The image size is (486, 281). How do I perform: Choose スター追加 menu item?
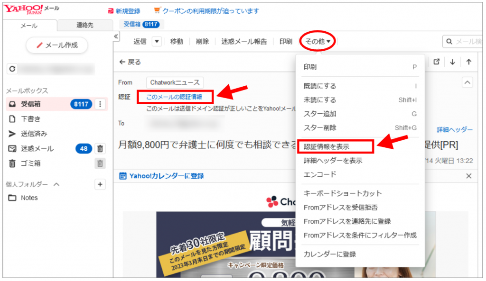pos(360,114)
